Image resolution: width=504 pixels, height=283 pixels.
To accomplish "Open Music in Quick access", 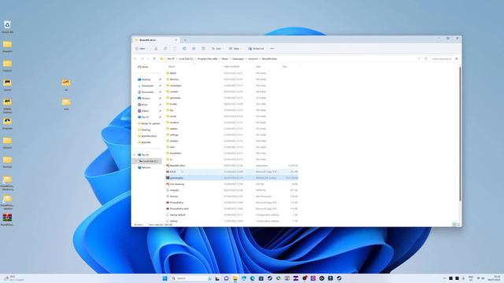I will (143, 105).
